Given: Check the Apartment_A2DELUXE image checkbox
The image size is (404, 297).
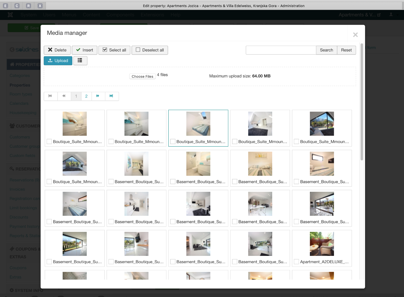Looking at the screenshot, I should click(x=296, y=262).
